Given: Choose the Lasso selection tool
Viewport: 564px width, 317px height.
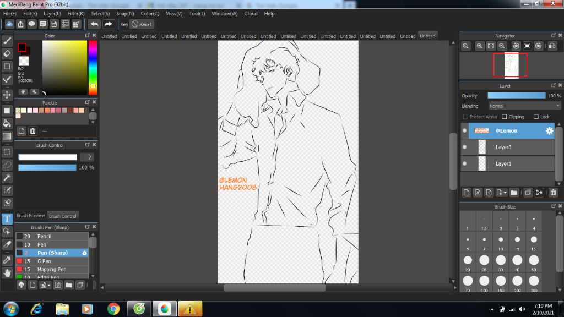Looking at the screenshot, I should 7,165.
